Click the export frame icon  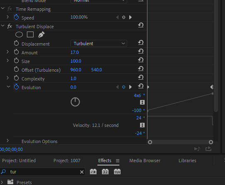[208, 149]
